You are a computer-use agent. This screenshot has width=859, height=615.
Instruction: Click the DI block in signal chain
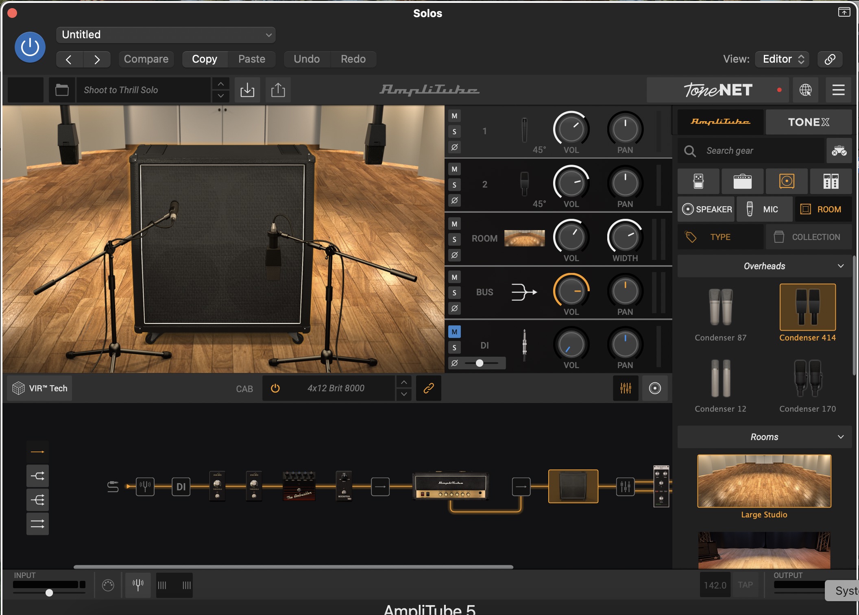pos(181,486)
